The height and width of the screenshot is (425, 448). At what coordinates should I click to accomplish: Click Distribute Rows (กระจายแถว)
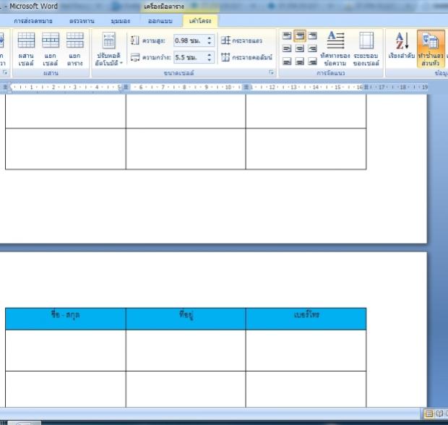(246, 41)
